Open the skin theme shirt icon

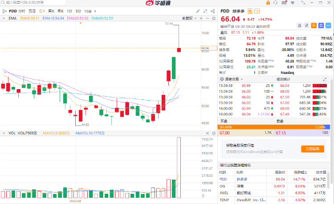click(293, 3)
